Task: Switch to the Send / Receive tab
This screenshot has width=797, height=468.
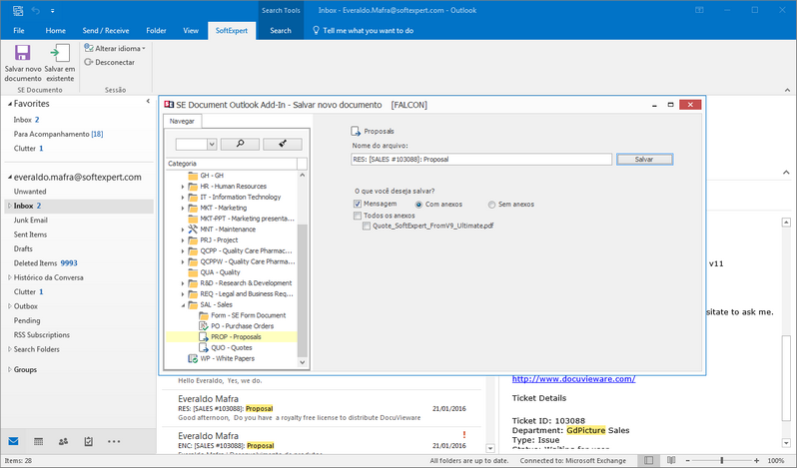Action: [106, 31]
